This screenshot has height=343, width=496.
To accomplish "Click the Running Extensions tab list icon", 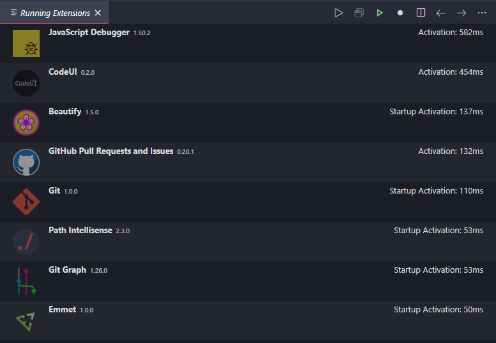I will tap(14, 13).
